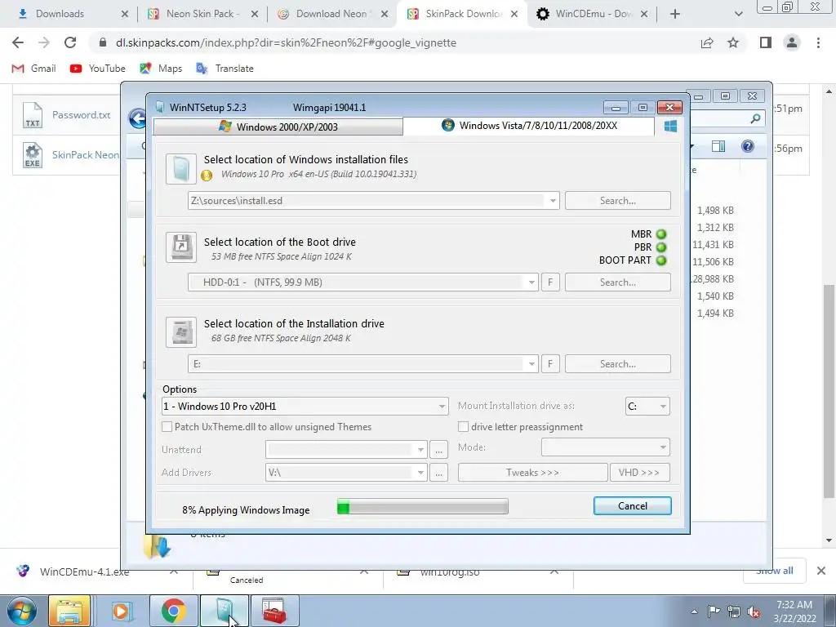Image resolution: width=836 pixels, height=627 pixels.
Task: Switch to the Download Neon browser tab
Action: point(331,14)
